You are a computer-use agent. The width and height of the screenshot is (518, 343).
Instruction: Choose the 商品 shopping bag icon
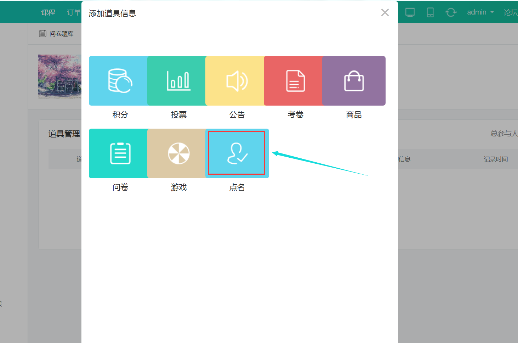pyautogui.click(x=354, y=81)
